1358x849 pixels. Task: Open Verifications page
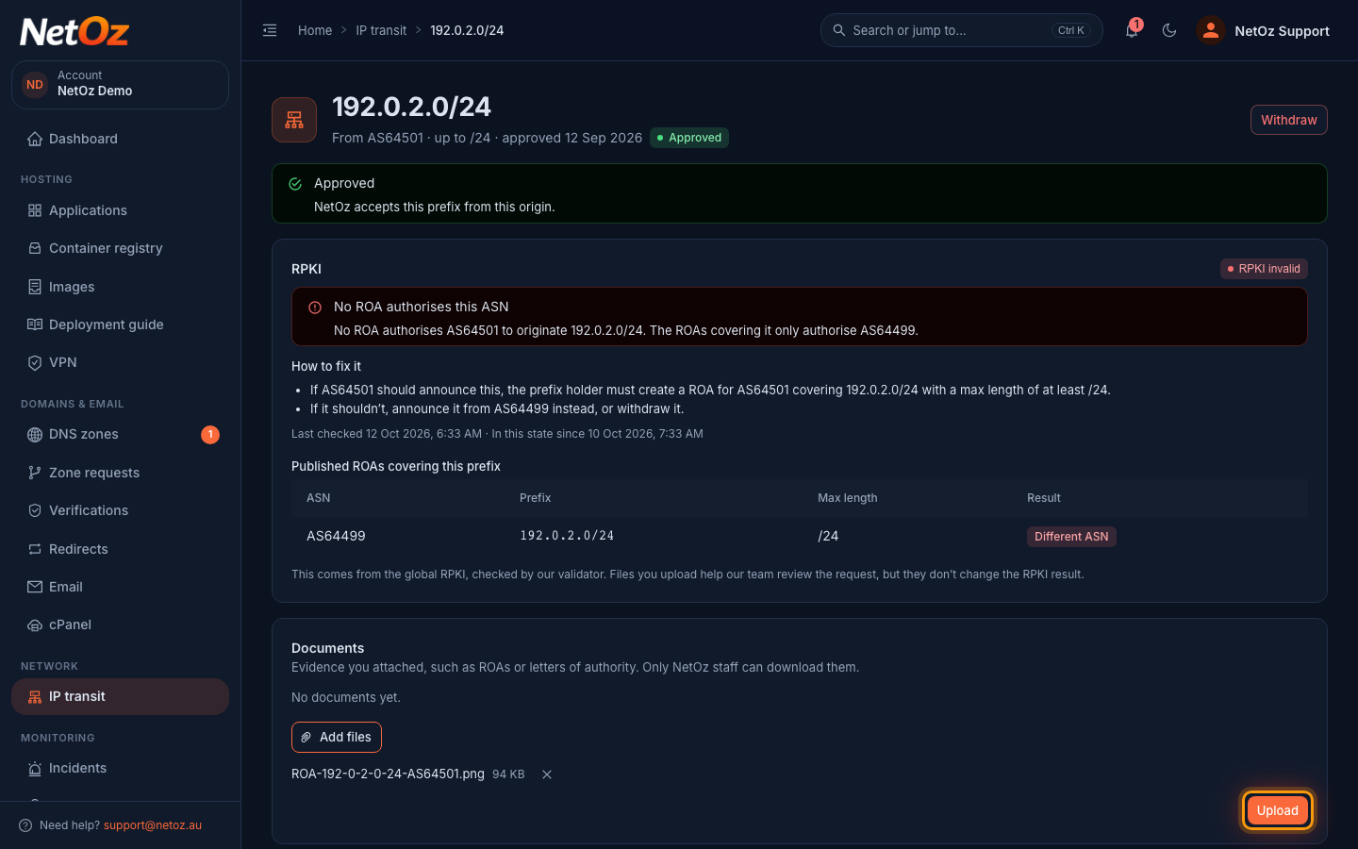[120, 510]
